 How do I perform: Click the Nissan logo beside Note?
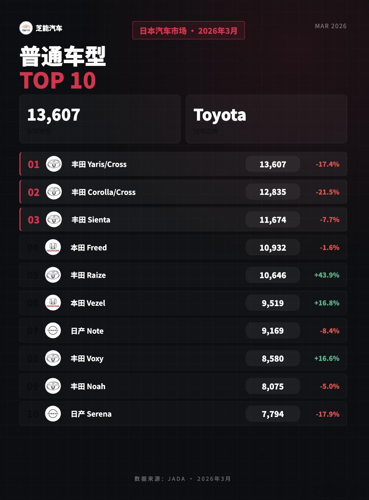(x=53, y=331)
